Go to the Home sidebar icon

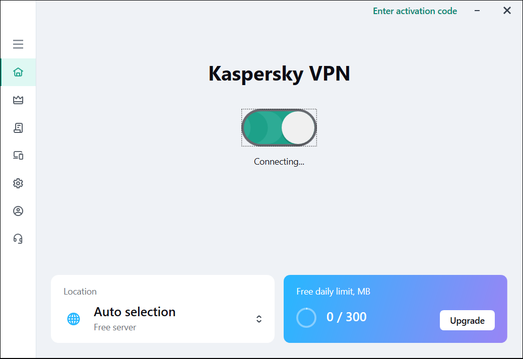(x=18, y=72)
